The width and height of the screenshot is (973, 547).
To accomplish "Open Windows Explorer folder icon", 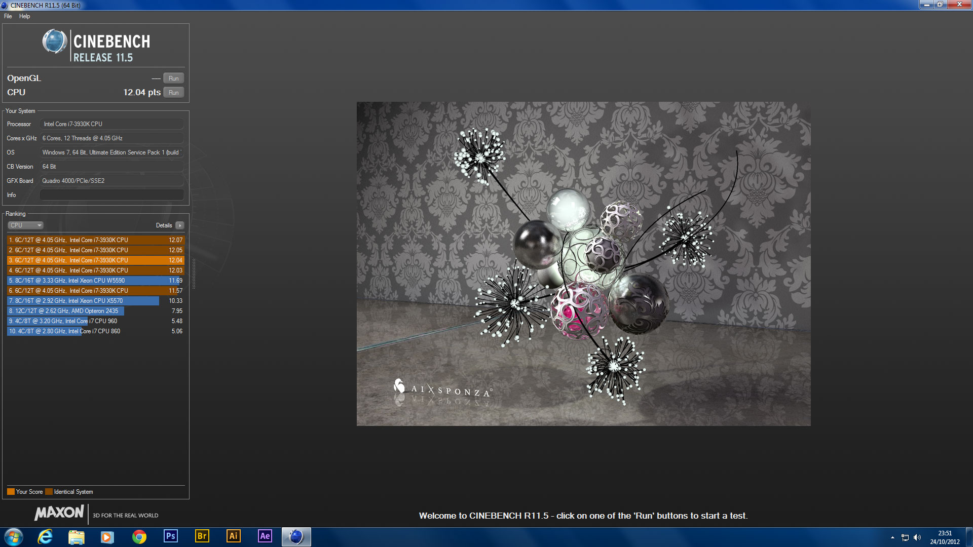I will (77, 536).
